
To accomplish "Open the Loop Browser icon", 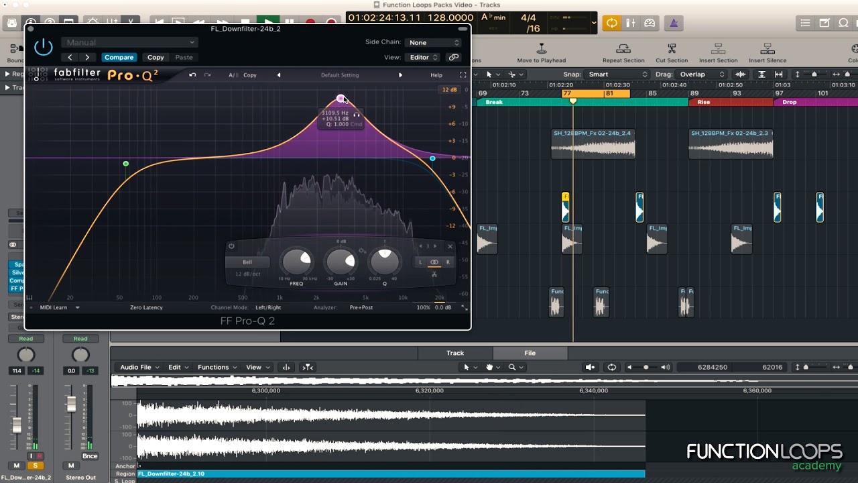I will 843,23.
